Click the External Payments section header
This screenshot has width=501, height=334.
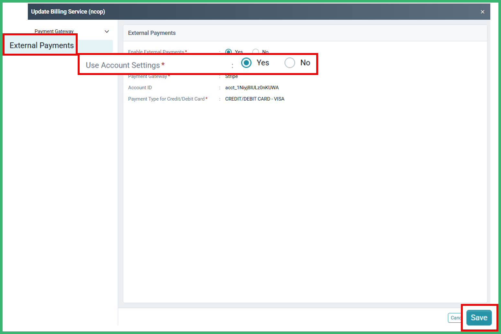(152, 33)
